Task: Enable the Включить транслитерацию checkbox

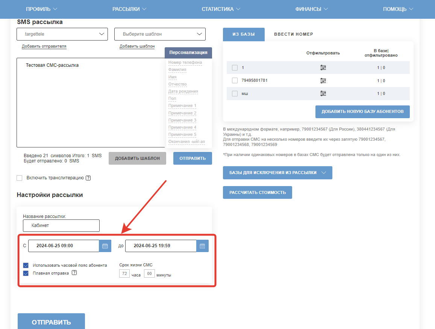Action: tap(20, 178)
